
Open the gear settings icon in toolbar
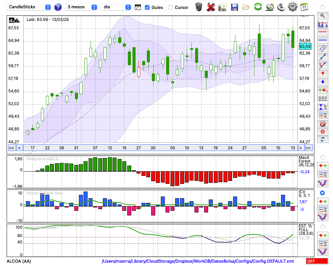coord(292,7)
